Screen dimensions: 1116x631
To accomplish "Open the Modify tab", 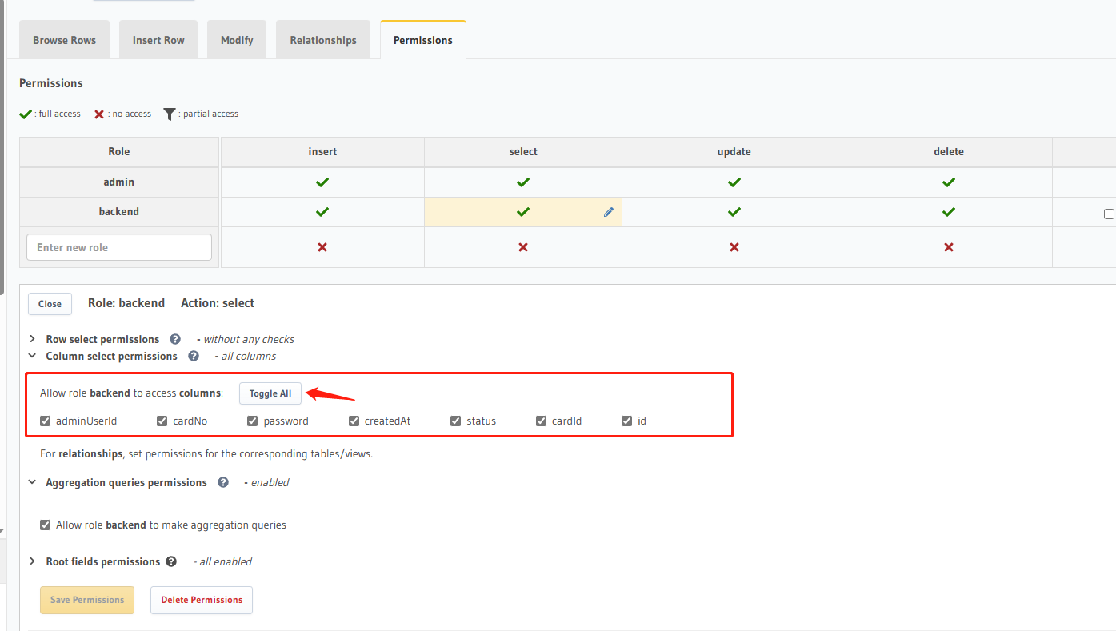I will 236,39.
